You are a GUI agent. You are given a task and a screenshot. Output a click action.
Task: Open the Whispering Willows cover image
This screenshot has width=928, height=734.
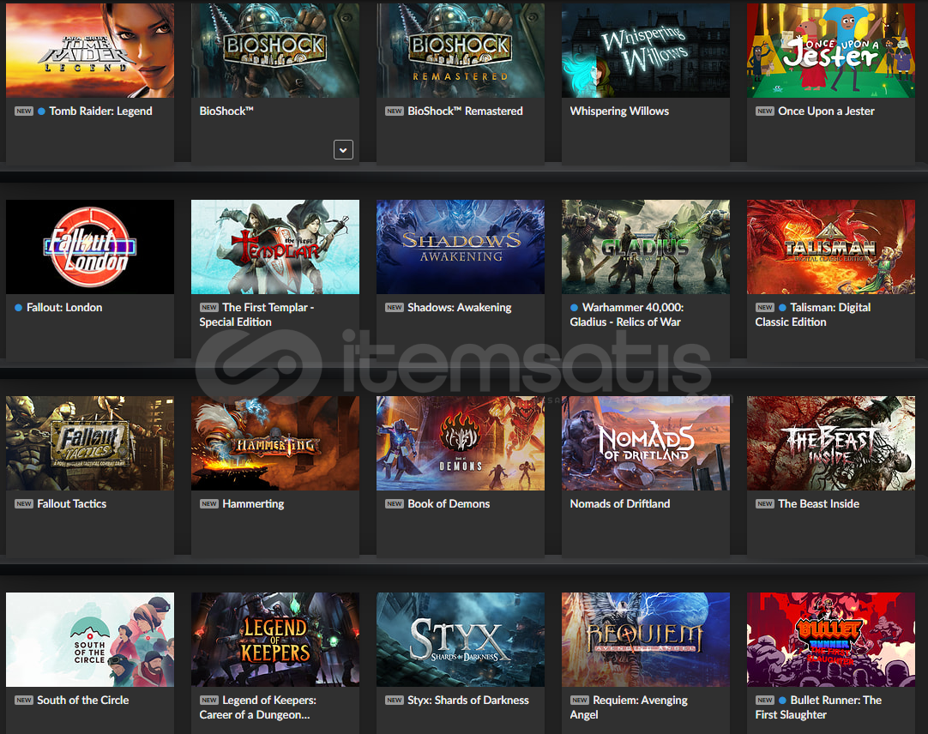click(x=646, y=50)
